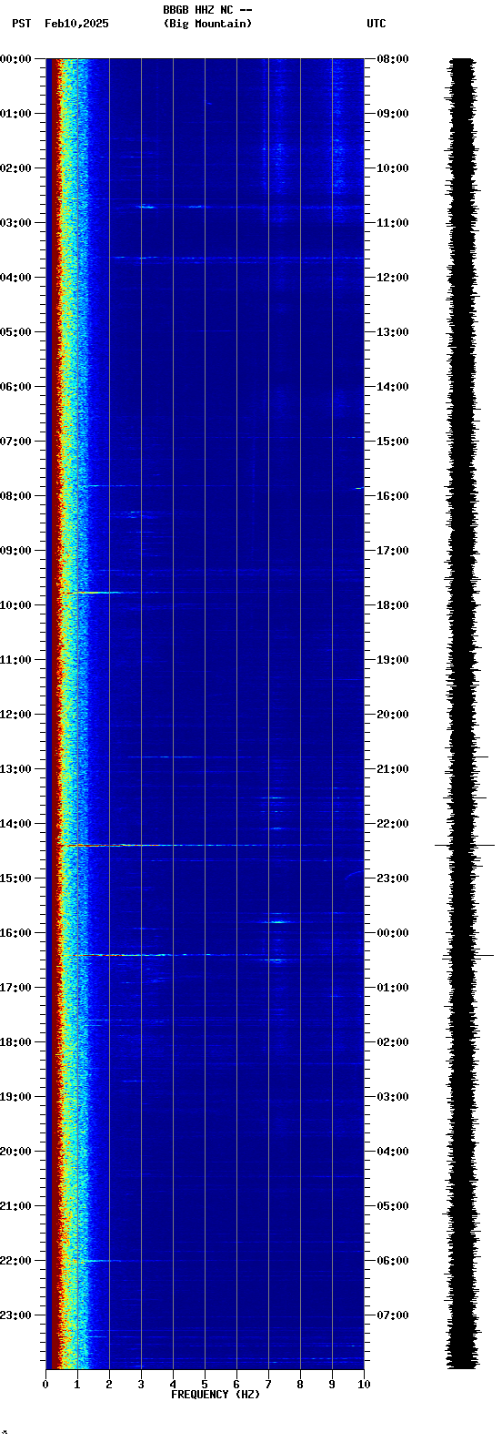Viewport: 502px width, 1442px height.
Task: Click the 16:00 PST time label
Action: click(x=15, y=933)
